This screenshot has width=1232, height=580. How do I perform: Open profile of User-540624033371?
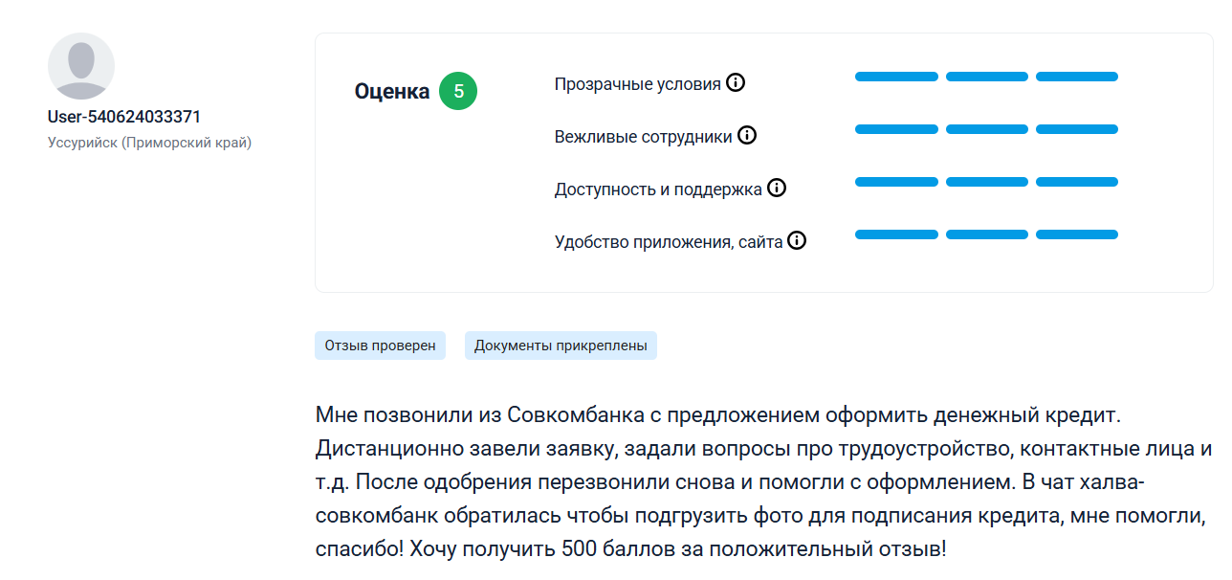[124, 117]
